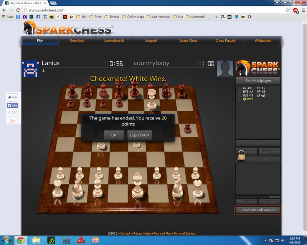Screen dimensions: 307x245
Task: Open File Explorer from the taskbar
Action: point(36,240)
